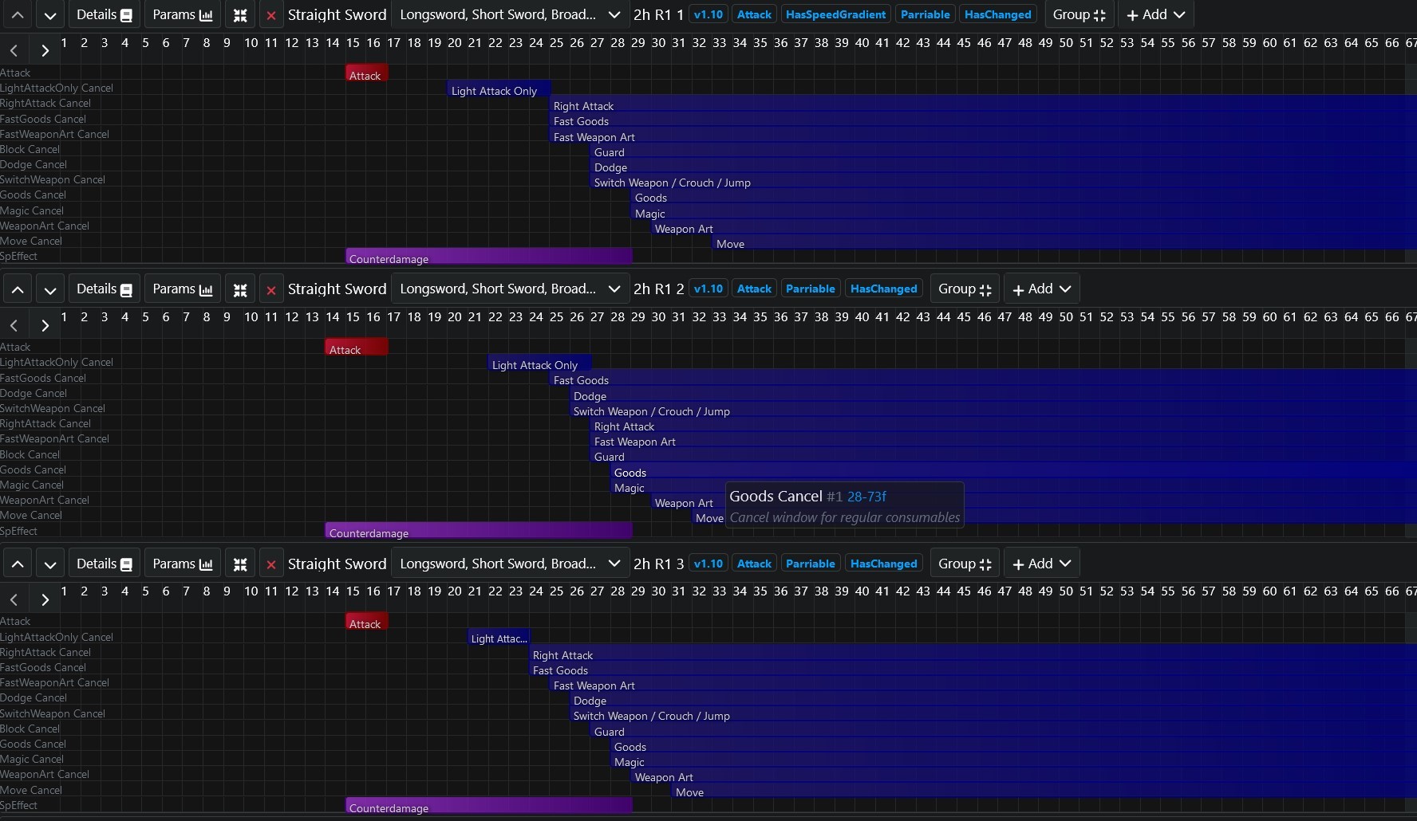Toggle Params for 2h R1 2

(x=183, y=289)
